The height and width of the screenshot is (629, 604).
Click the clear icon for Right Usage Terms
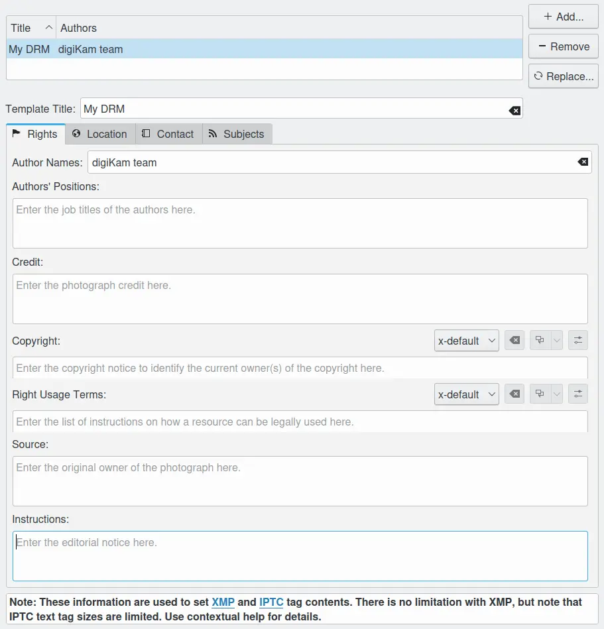[x=514, y=394]
